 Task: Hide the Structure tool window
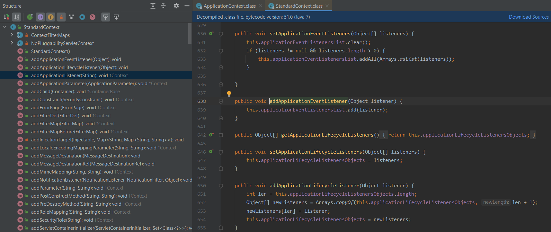[x=187, y=6]
